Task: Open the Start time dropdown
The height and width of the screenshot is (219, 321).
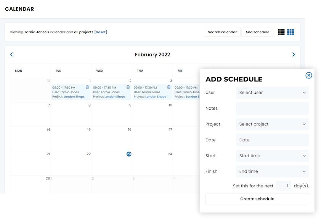Action: (272, 156)
